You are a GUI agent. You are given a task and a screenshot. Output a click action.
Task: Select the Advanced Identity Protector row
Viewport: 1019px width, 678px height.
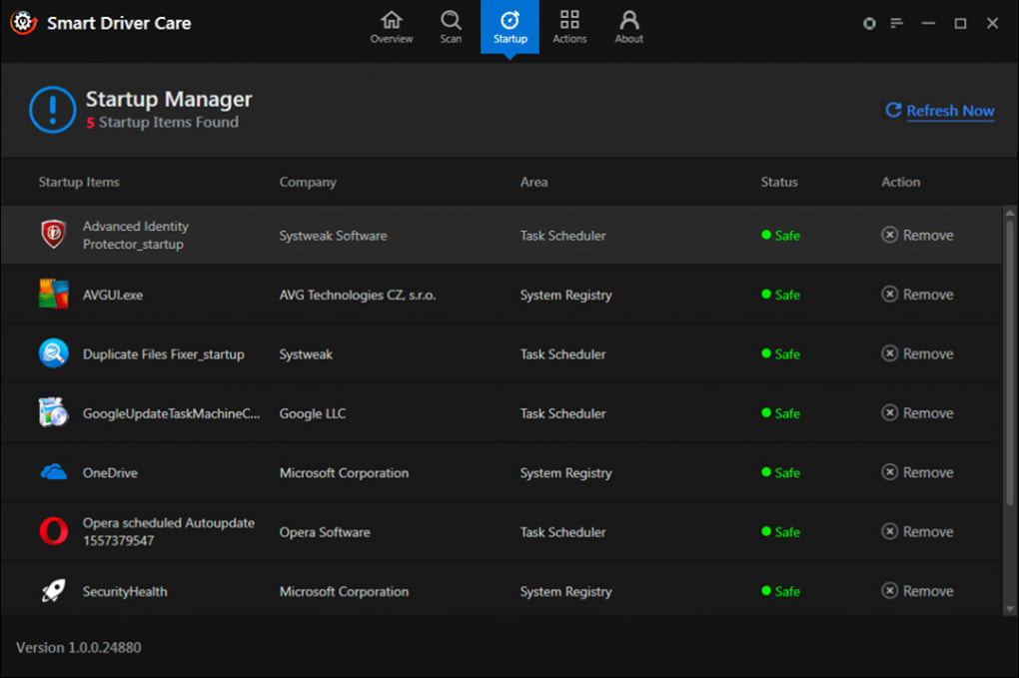[400, 235]
